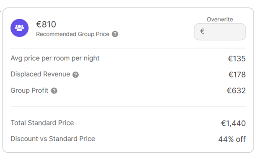Select the €1,440 total standard price

tap(233, 123)
